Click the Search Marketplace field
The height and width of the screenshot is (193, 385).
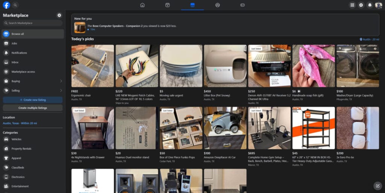click(x=33, y=23)
